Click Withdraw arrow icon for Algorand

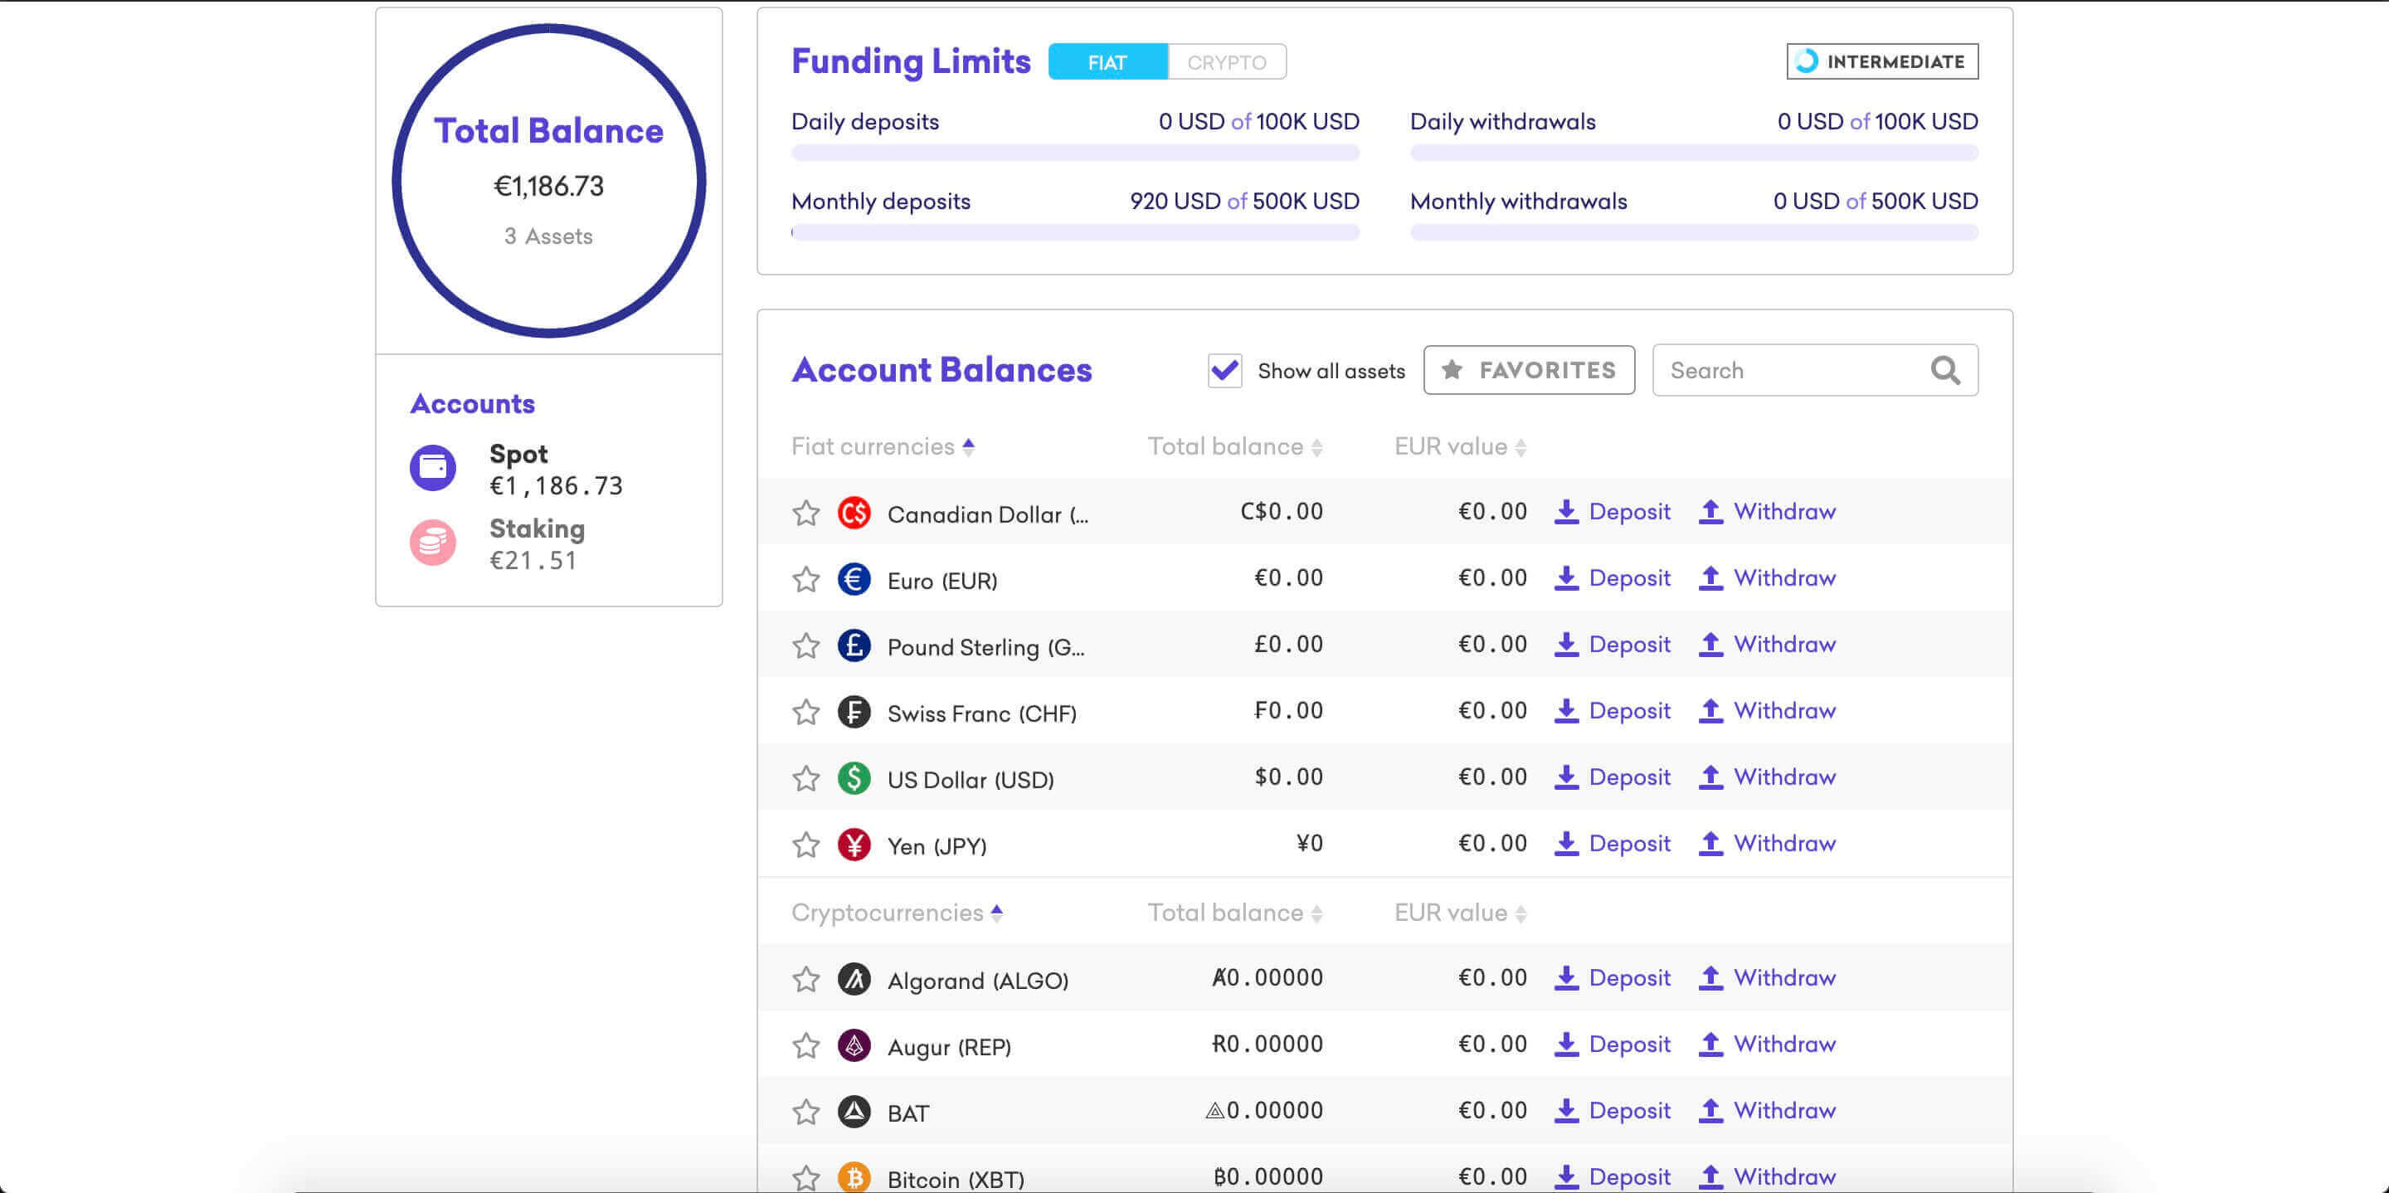1710,978
